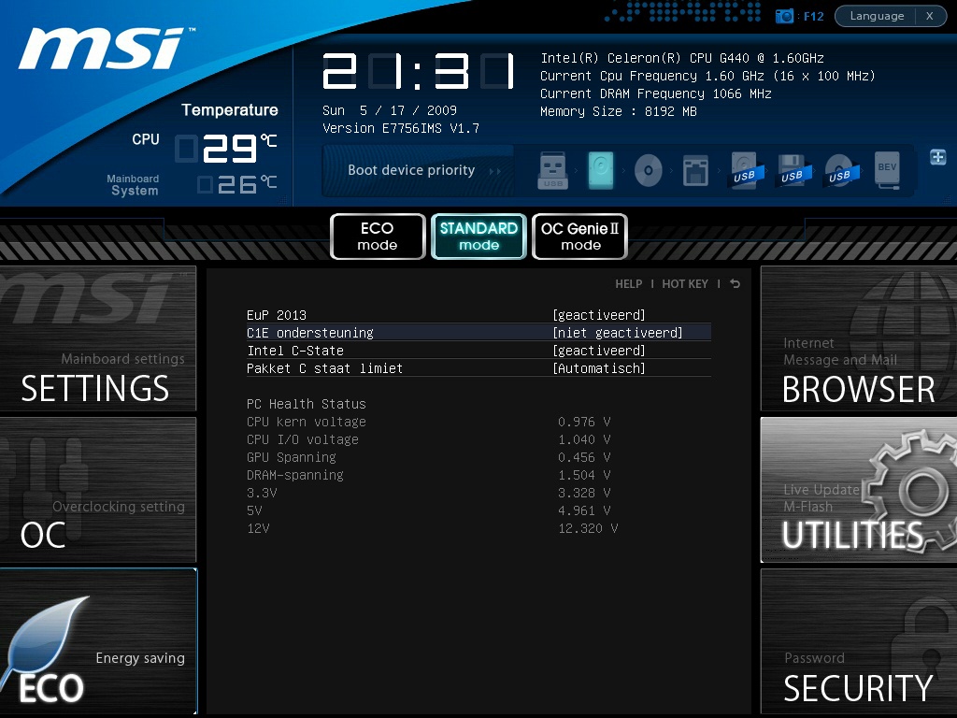Switch to STANDARD mode

[x=478, y=237]
